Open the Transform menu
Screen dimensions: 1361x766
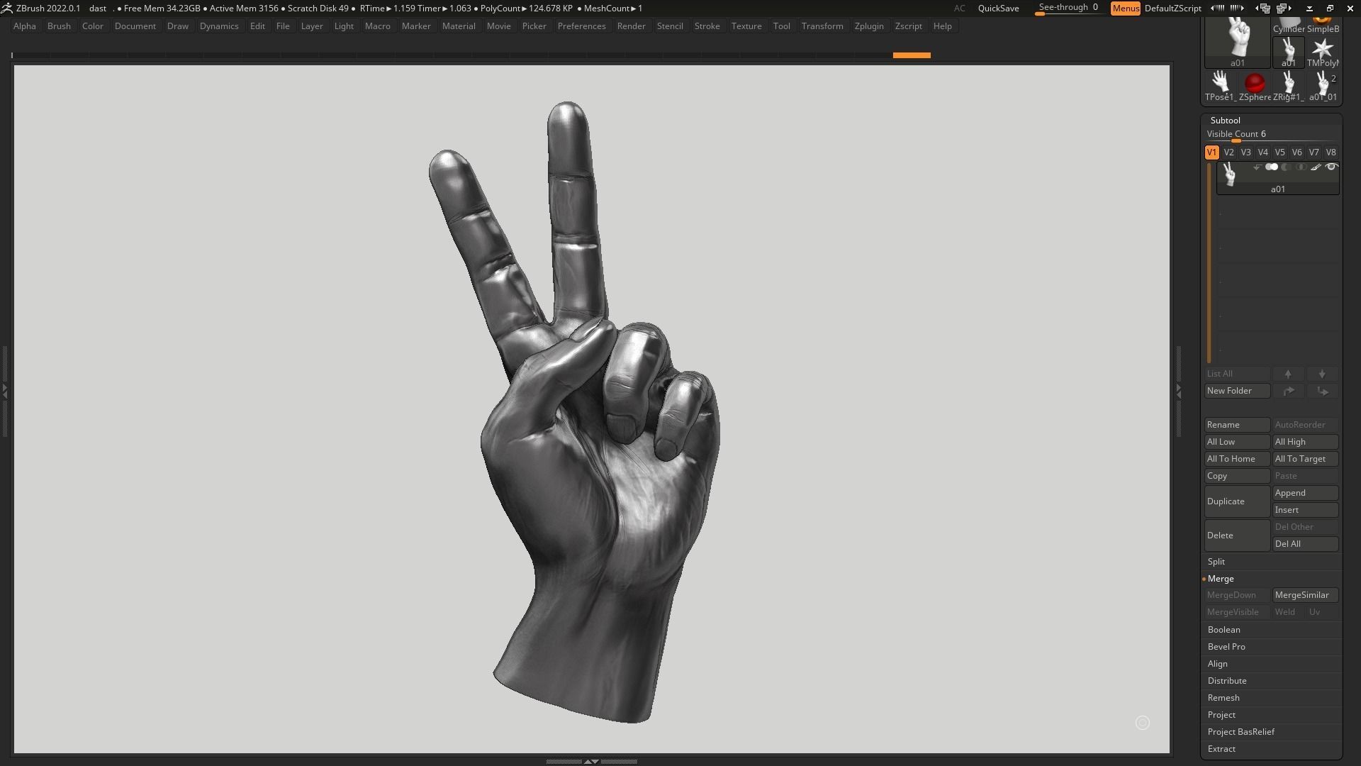822,26
